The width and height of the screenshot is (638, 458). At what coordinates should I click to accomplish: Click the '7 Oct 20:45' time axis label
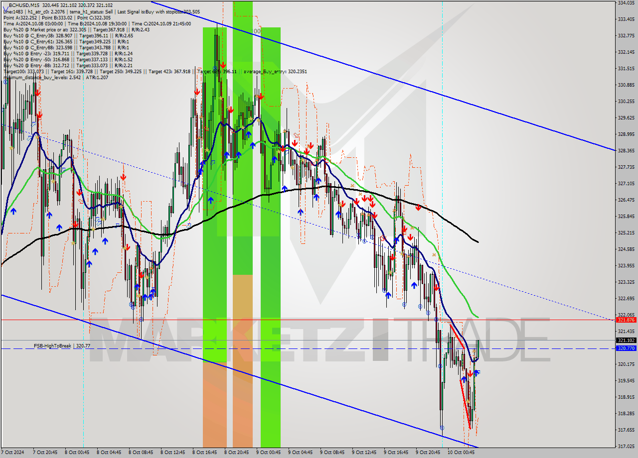(x=45, y=453)
